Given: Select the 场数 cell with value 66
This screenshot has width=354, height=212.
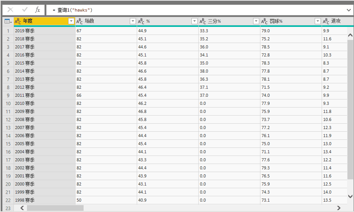Looking at the screenshot, I should (106, 95).
